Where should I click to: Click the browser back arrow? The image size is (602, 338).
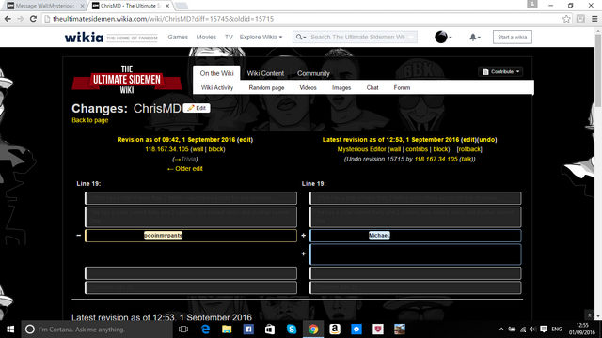pyautogui.click(x=8, y=19)
